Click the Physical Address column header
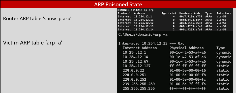Image resolution: width=236 pixels, height=93 pixels. click(x=187, y=48)
